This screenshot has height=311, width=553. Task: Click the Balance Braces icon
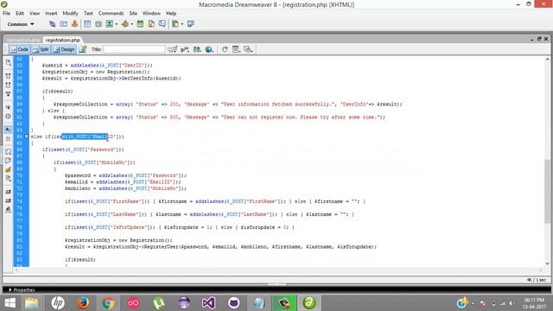8,117
